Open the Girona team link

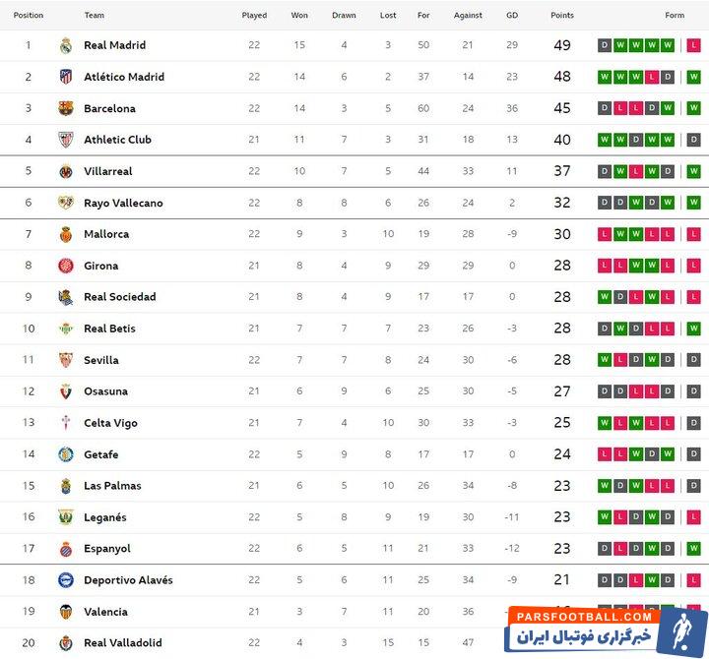100,266
